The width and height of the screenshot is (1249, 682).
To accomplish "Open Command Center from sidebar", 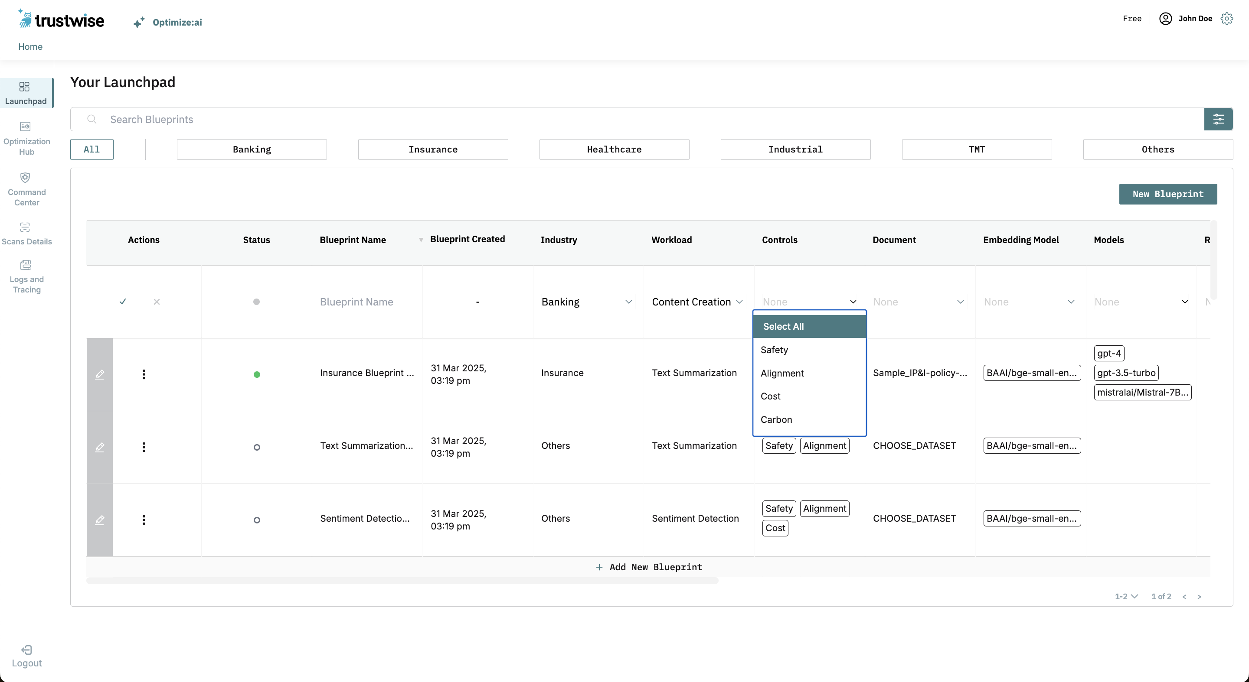I will pos(26,189).
